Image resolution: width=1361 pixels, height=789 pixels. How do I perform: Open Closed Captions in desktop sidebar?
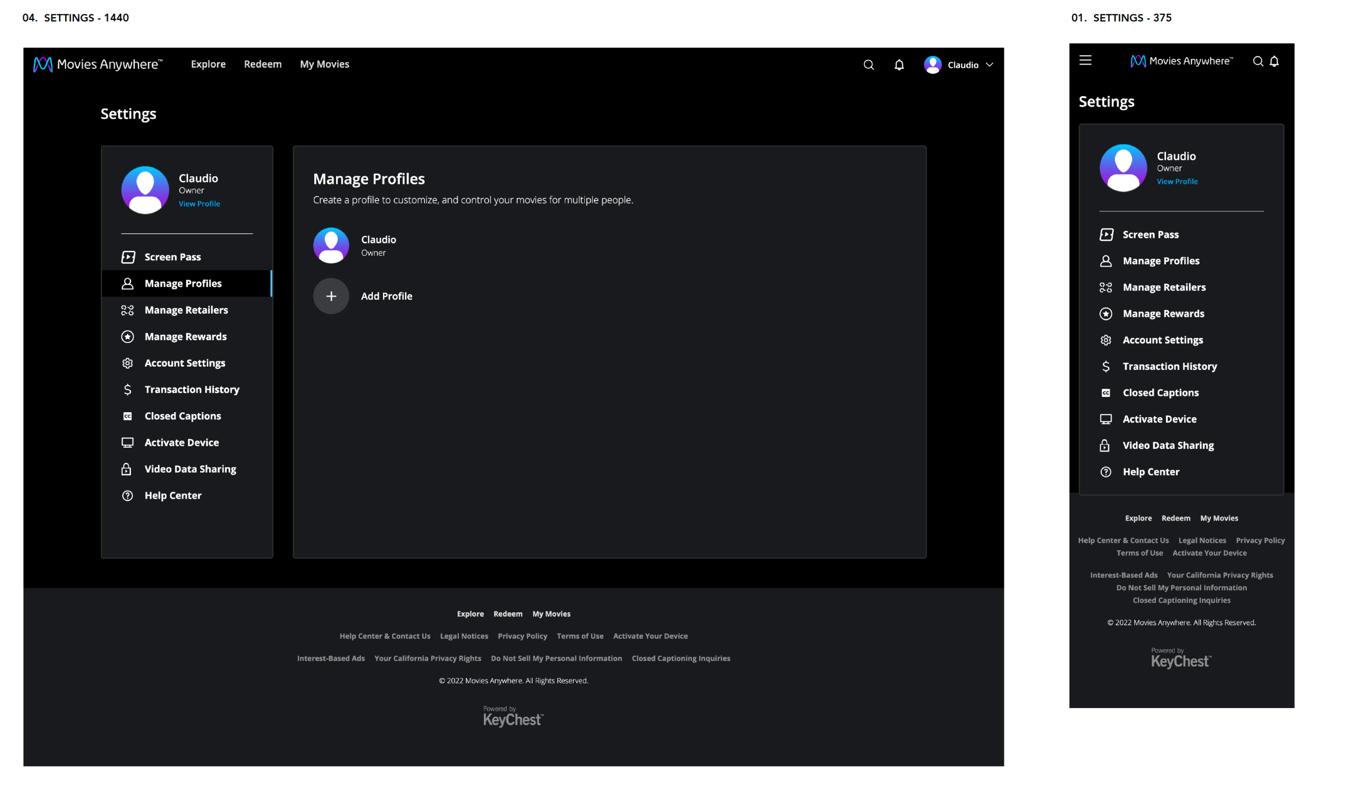(x=182, y=416)
